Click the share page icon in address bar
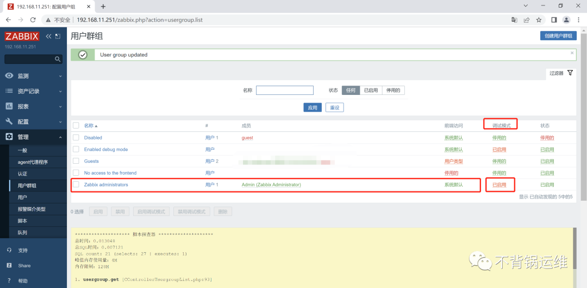The image size is (587, 288). (x=526, y=20)
